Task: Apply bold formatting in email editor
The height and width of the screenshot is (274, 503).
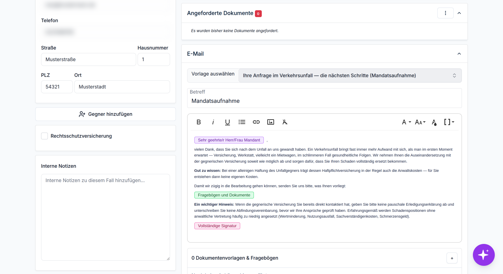Action: coord(198,122)
